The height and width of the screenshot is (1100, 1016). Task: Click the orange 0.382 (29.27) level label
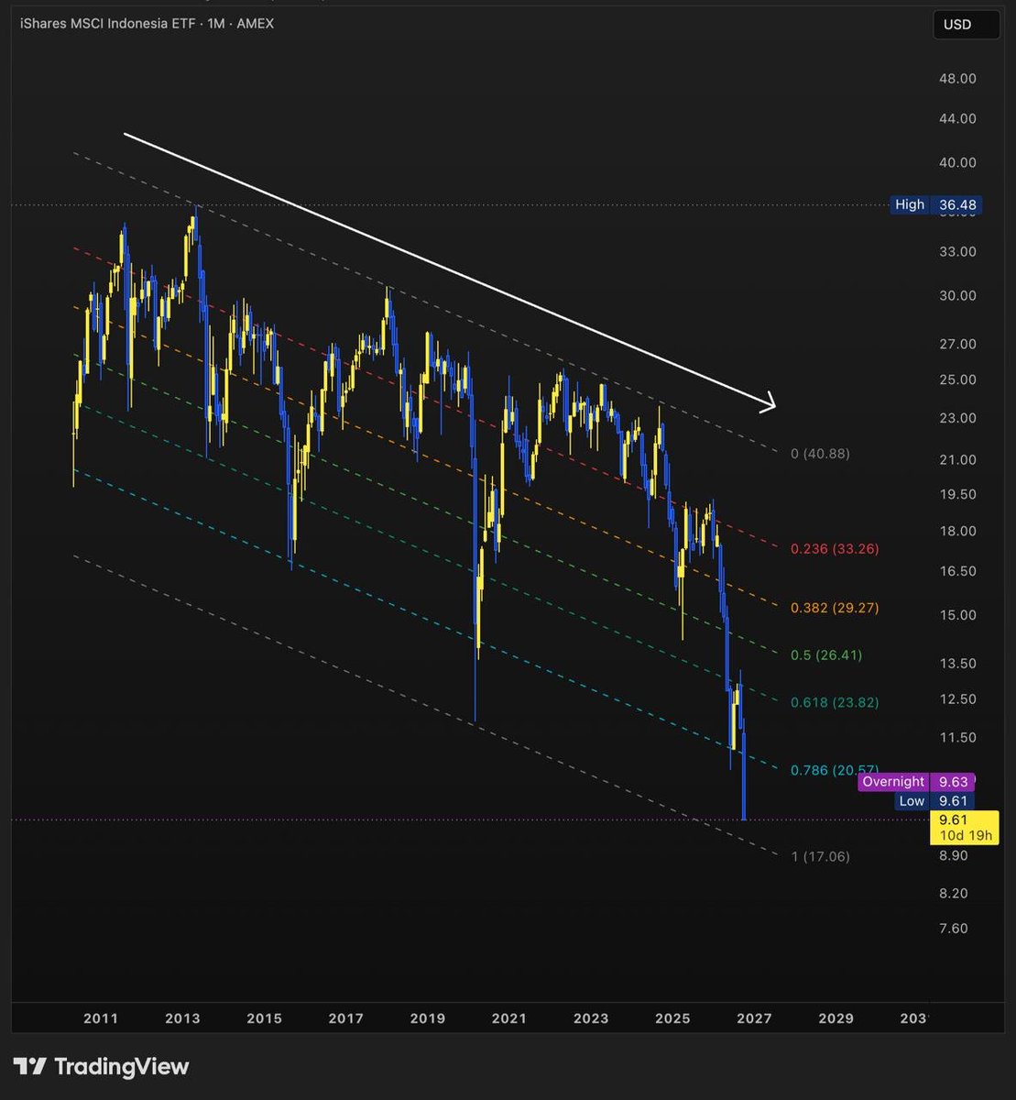pyautogui.click(x=835, y=608)
